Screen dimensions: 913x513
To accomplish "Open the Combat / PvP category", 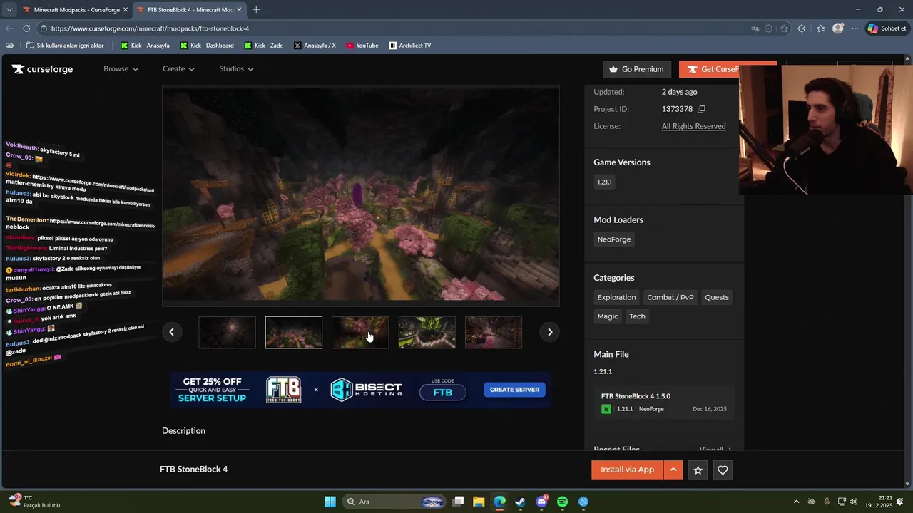I will point(670,297).
